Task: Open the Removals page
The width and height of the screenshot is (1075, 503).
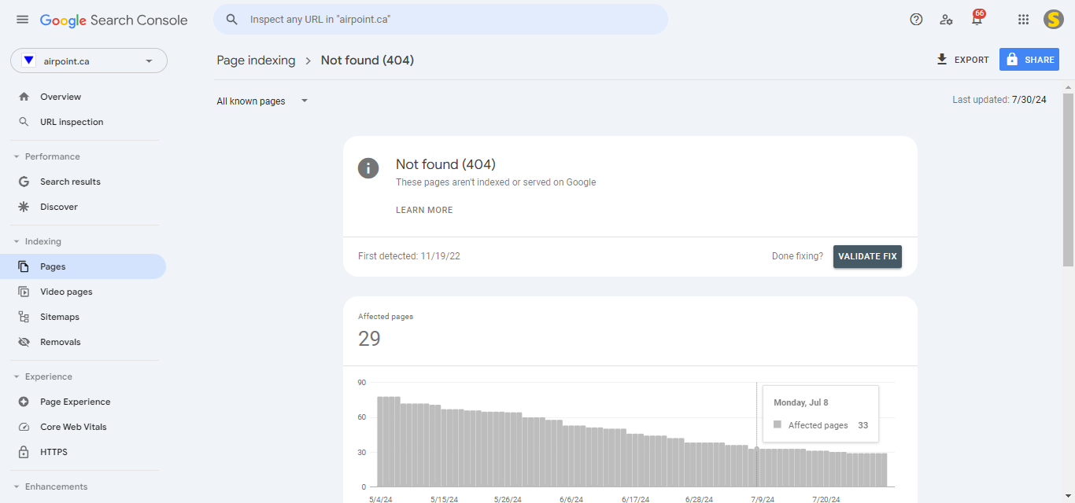Action: (x=83, y=342)
